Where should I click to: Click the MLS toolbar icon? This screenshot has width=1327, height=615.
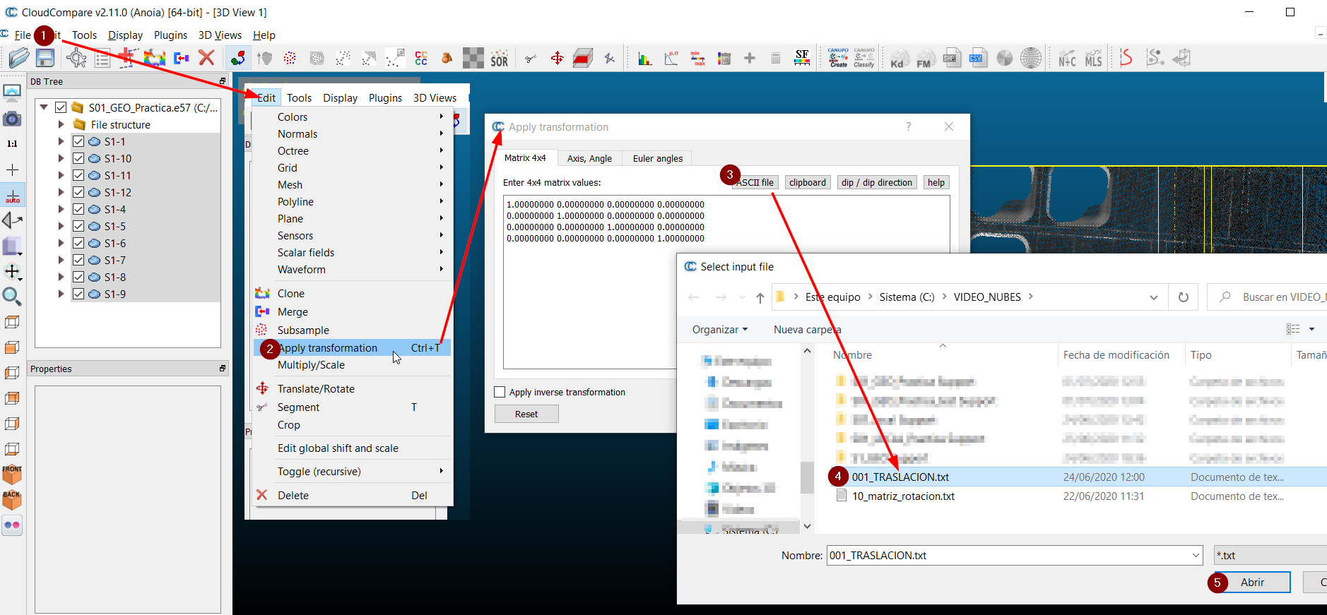tap(1093, 58)
